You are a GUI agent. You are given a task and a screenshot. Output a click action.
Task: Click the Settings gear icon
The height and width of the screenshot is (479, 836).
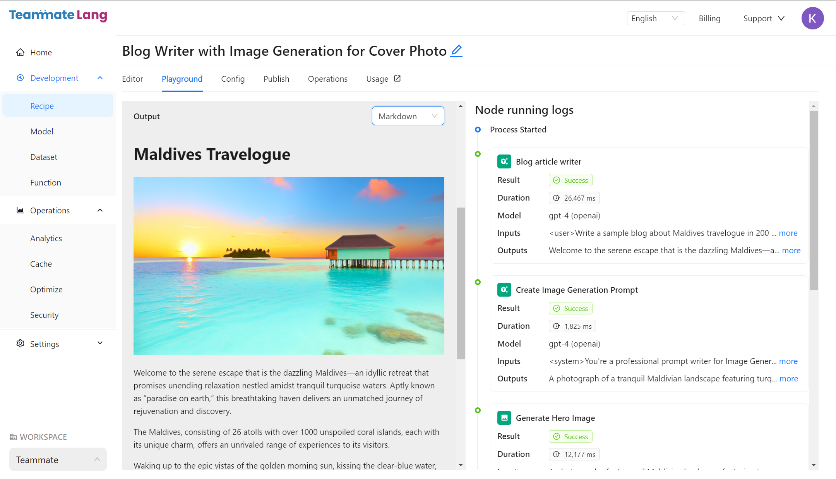coord(20,343)
